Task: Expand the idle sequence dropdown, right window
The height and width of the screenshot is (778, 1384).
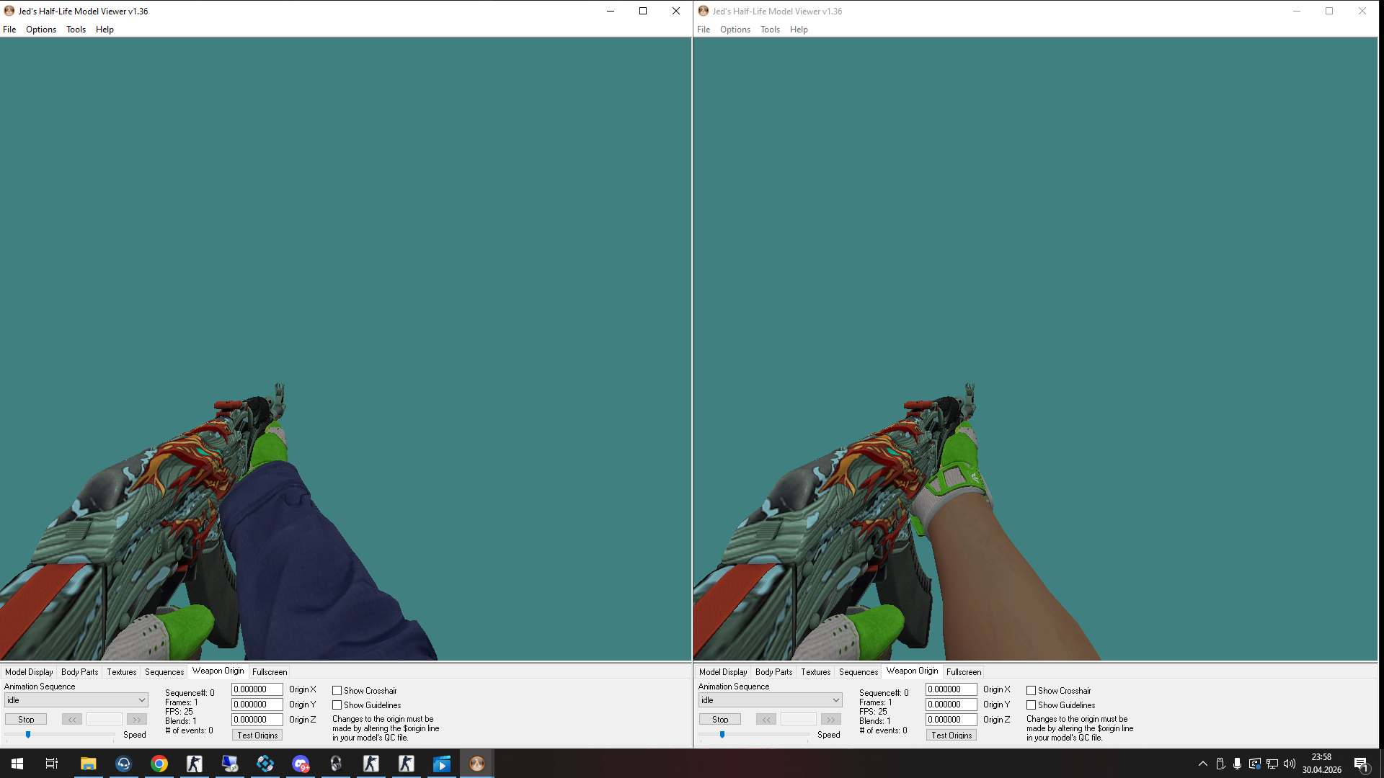Action: (770, 700)
